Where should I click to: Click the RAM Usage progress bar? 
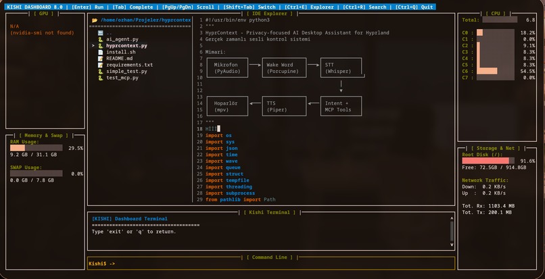pos(36,148)
